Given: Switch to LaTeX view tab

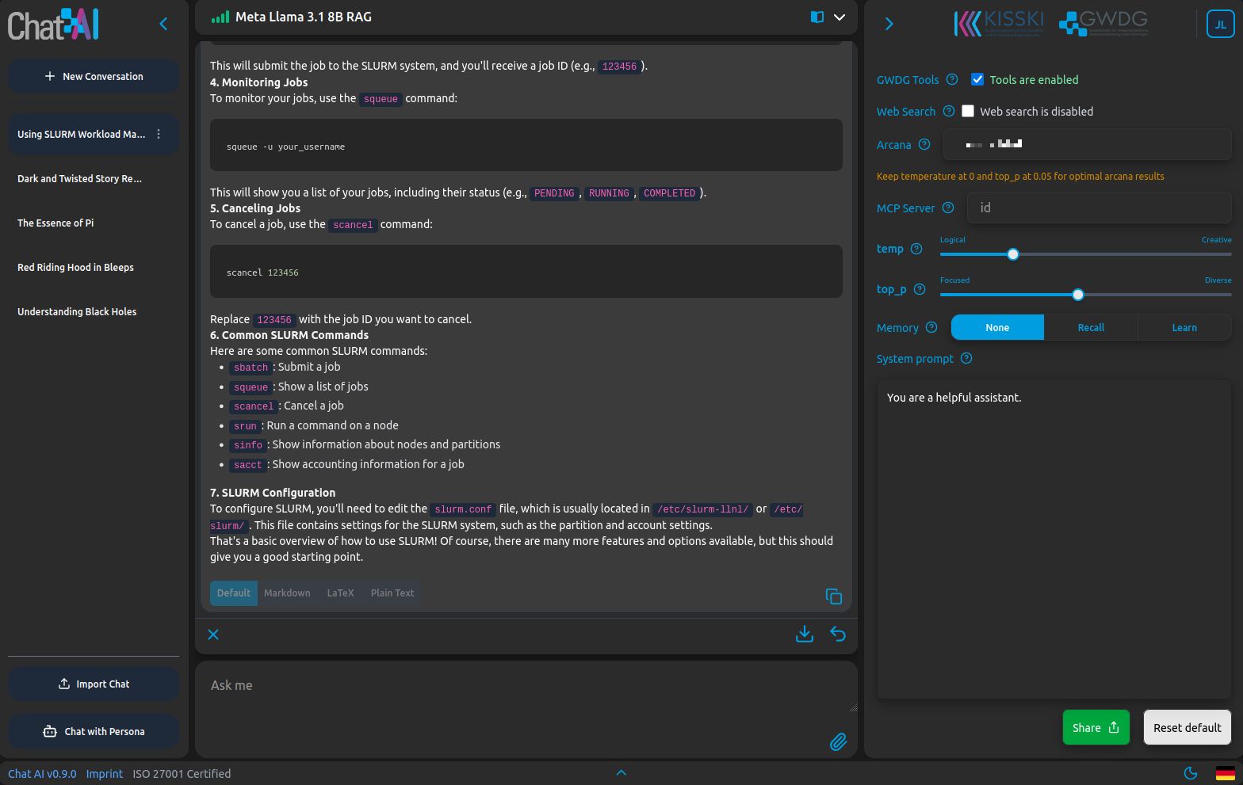Looking at the screenshot, I should 340,593.
